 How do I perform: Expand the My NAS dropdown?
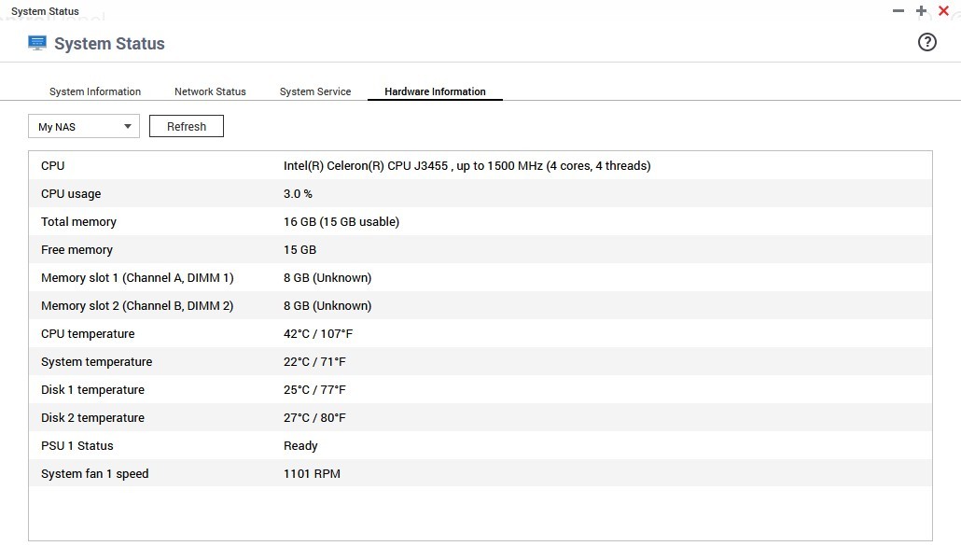click(84, 126)
